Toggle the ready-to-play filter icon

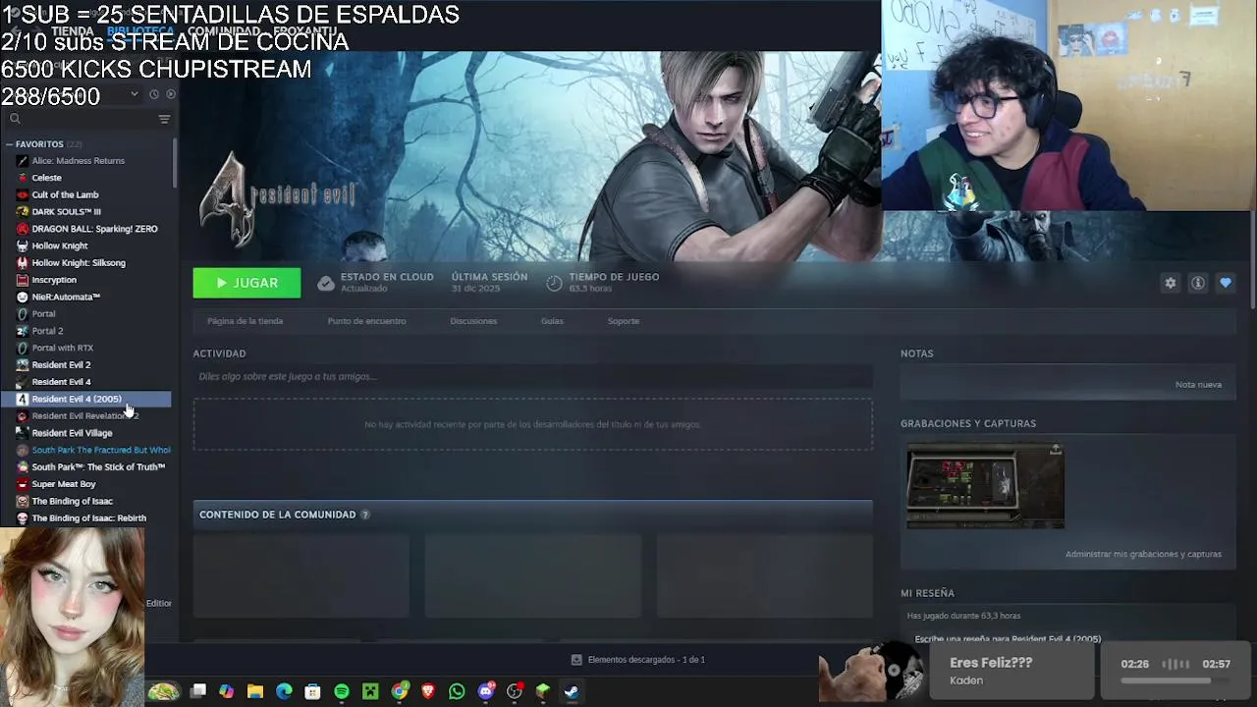[x=171, y=94]
